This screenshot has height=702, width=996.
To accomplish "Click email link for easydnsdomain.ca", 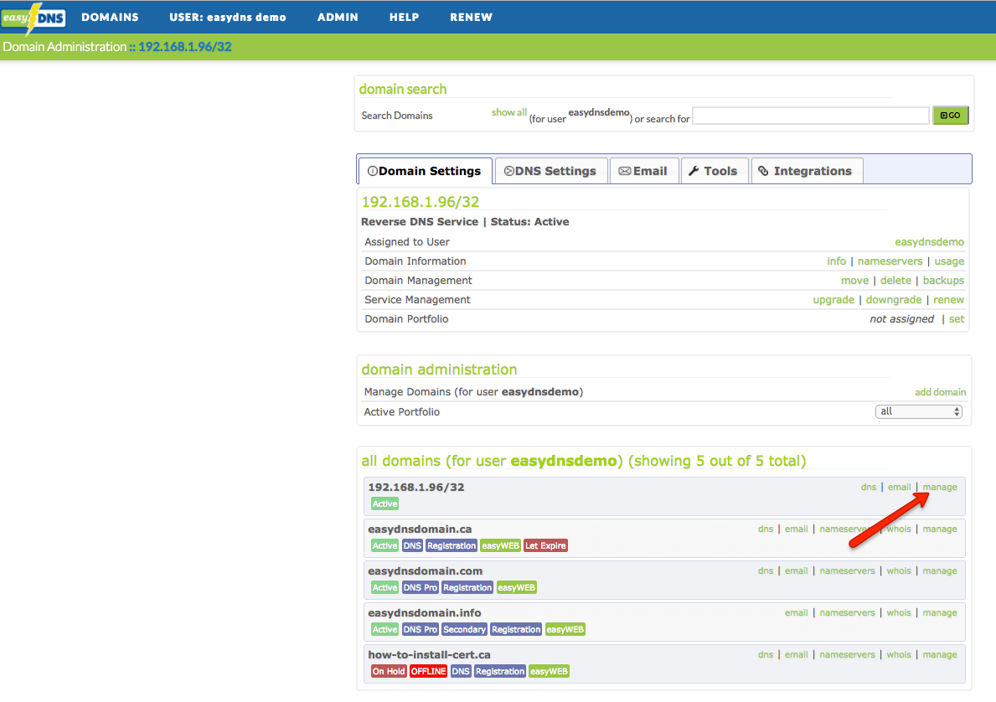I will click(x=796, y=529).
